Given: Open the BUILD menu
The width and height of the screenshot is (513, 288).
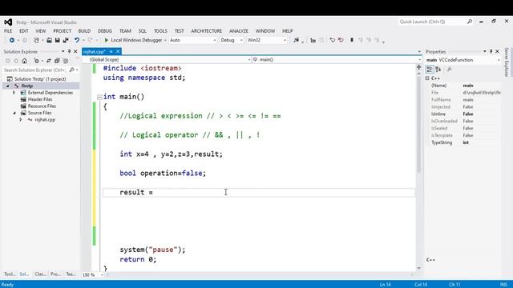Looking at the screenshot, I should pos(84,31).
